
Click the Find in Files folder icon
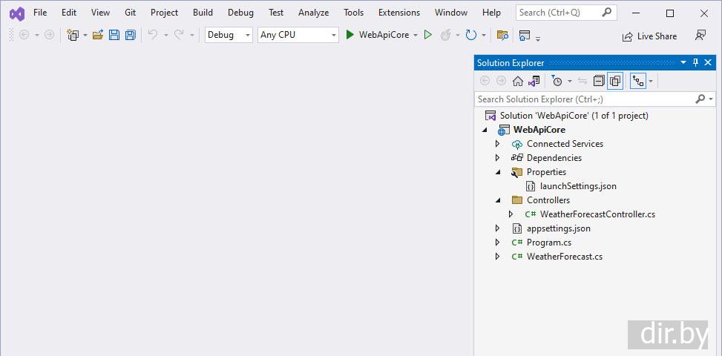(x=502, y=35)
